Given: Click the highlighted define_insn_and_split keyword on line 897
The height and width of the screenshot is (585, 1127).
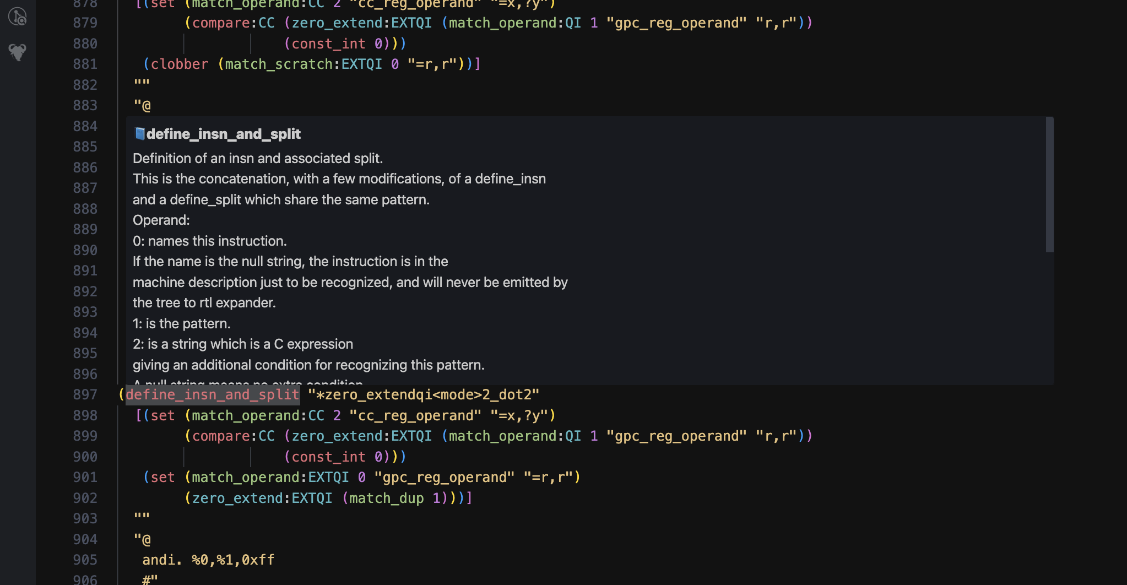Looking at the screenshot, I should [212, 394].
